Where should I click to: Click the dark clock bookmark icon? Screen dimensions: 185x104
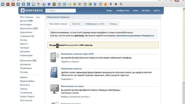click(116, 4)
